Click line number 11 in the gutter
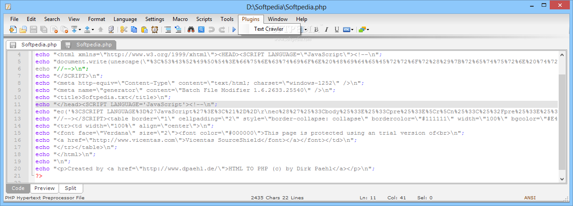573x206 pixels. click(17, 104)
